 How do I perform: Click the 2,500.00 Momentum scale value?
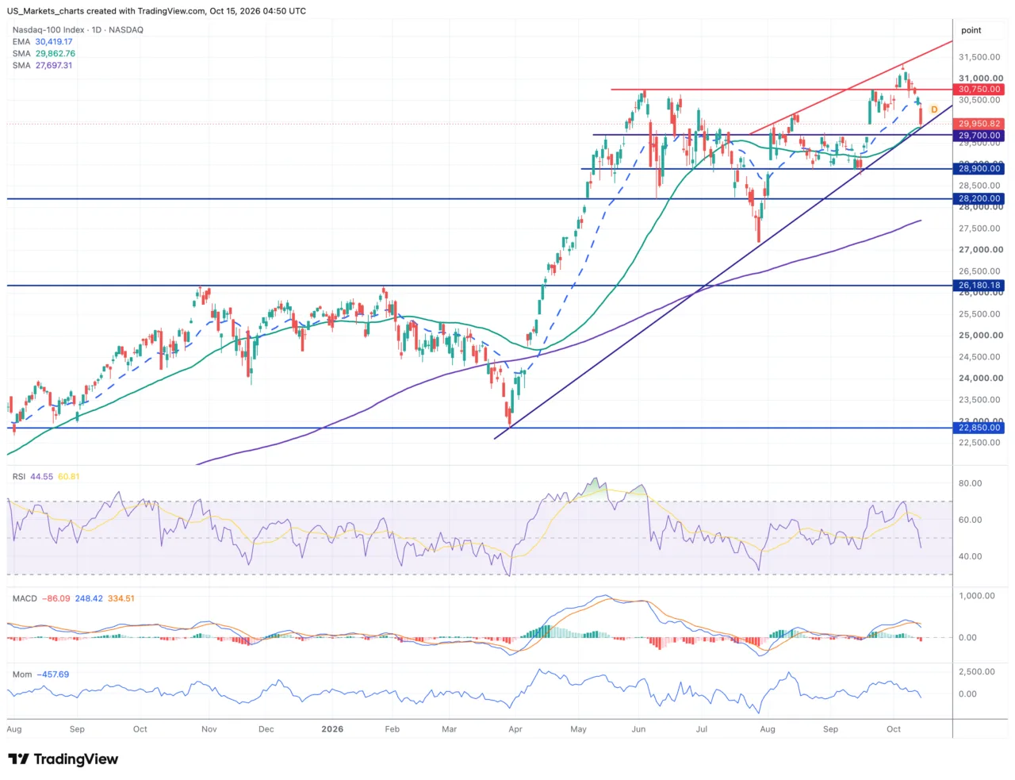(976, 671)
